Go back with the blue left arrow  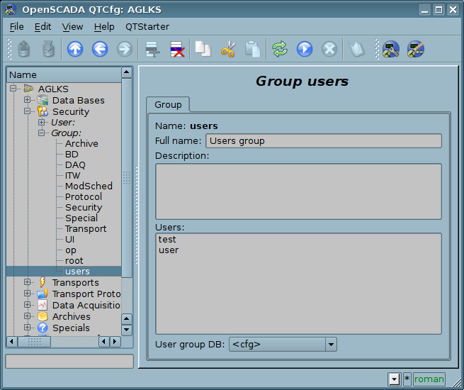click(x=100, y=49)
